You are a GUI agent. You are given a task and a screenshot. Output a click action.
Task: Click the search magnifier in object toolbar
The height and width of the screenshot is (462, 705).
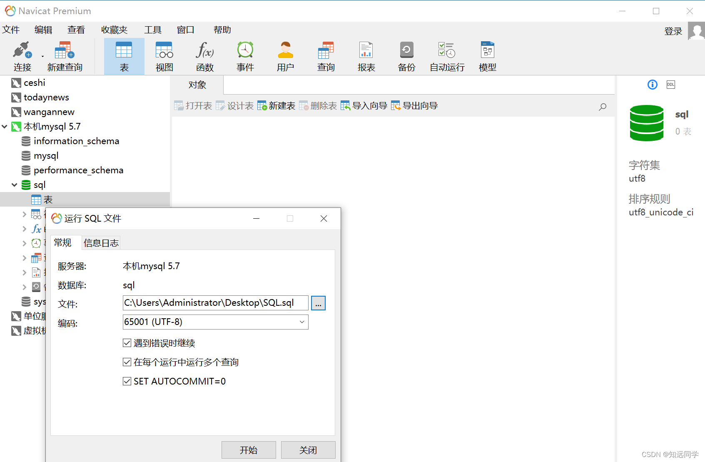click(x=603, y=107)
